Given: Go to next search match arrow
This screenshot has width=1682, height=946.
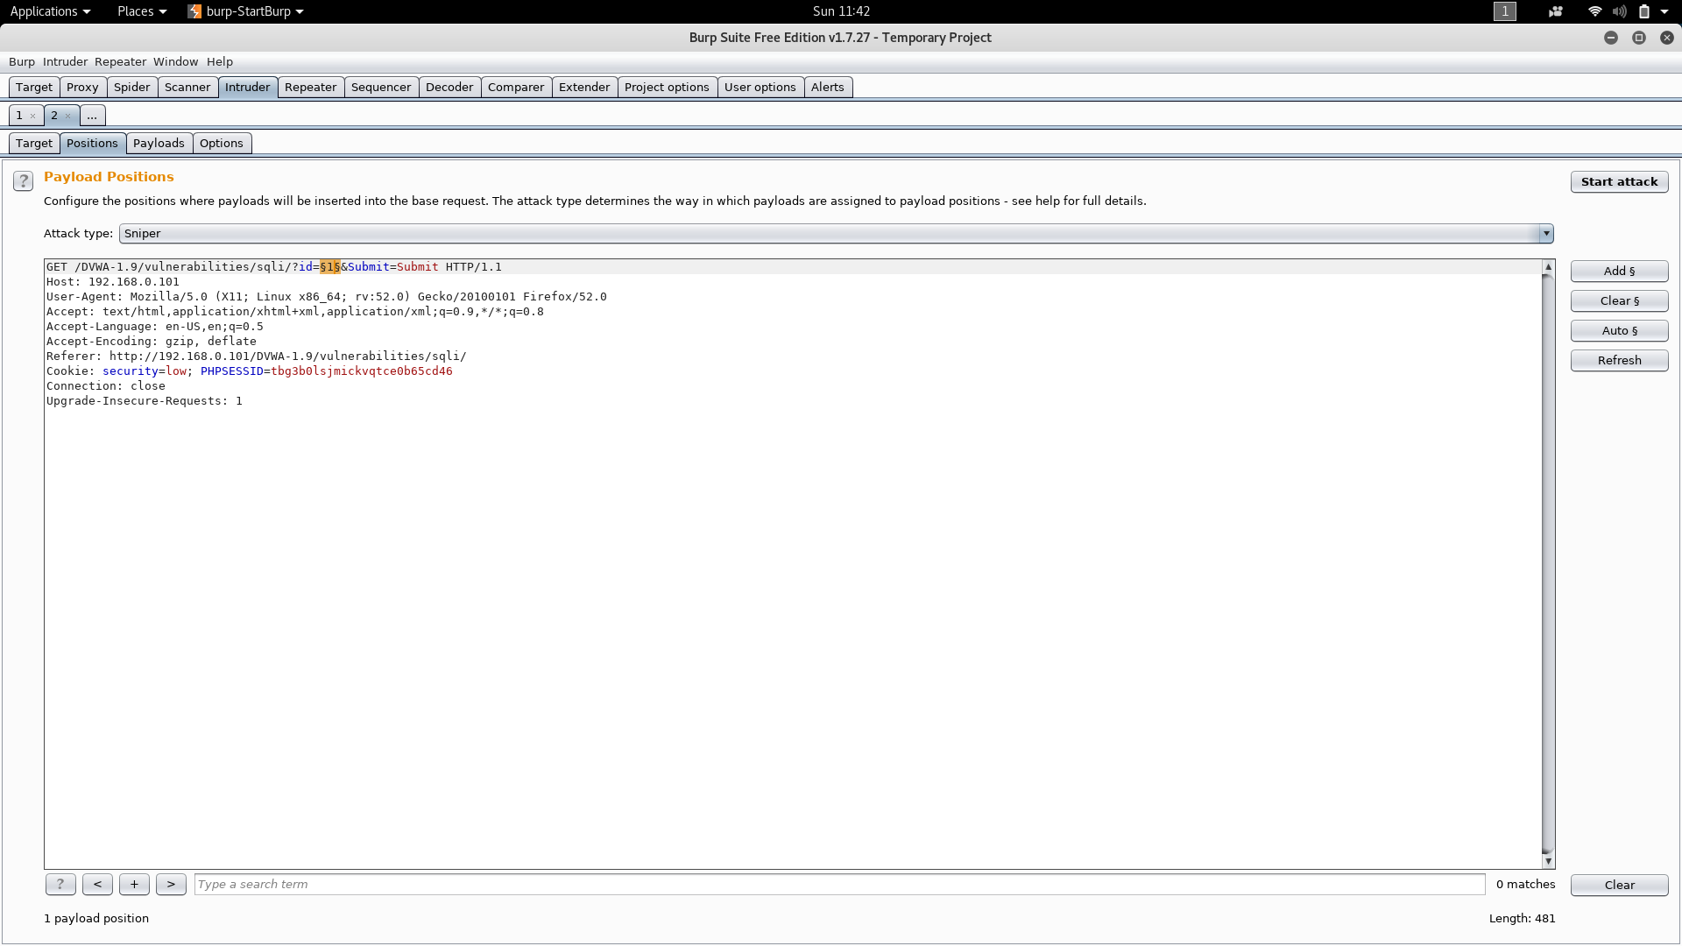Looking at the screenshot, I should (171, 885).
